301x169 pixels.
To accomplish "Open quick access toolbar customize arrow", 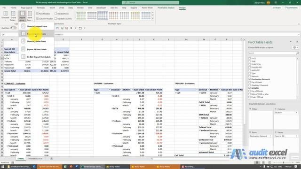I will [x=85, y=28].
